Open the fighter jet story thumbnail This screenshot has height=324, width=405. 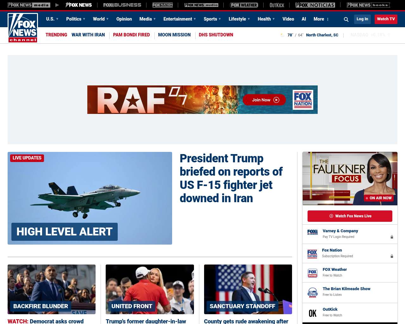90,198
